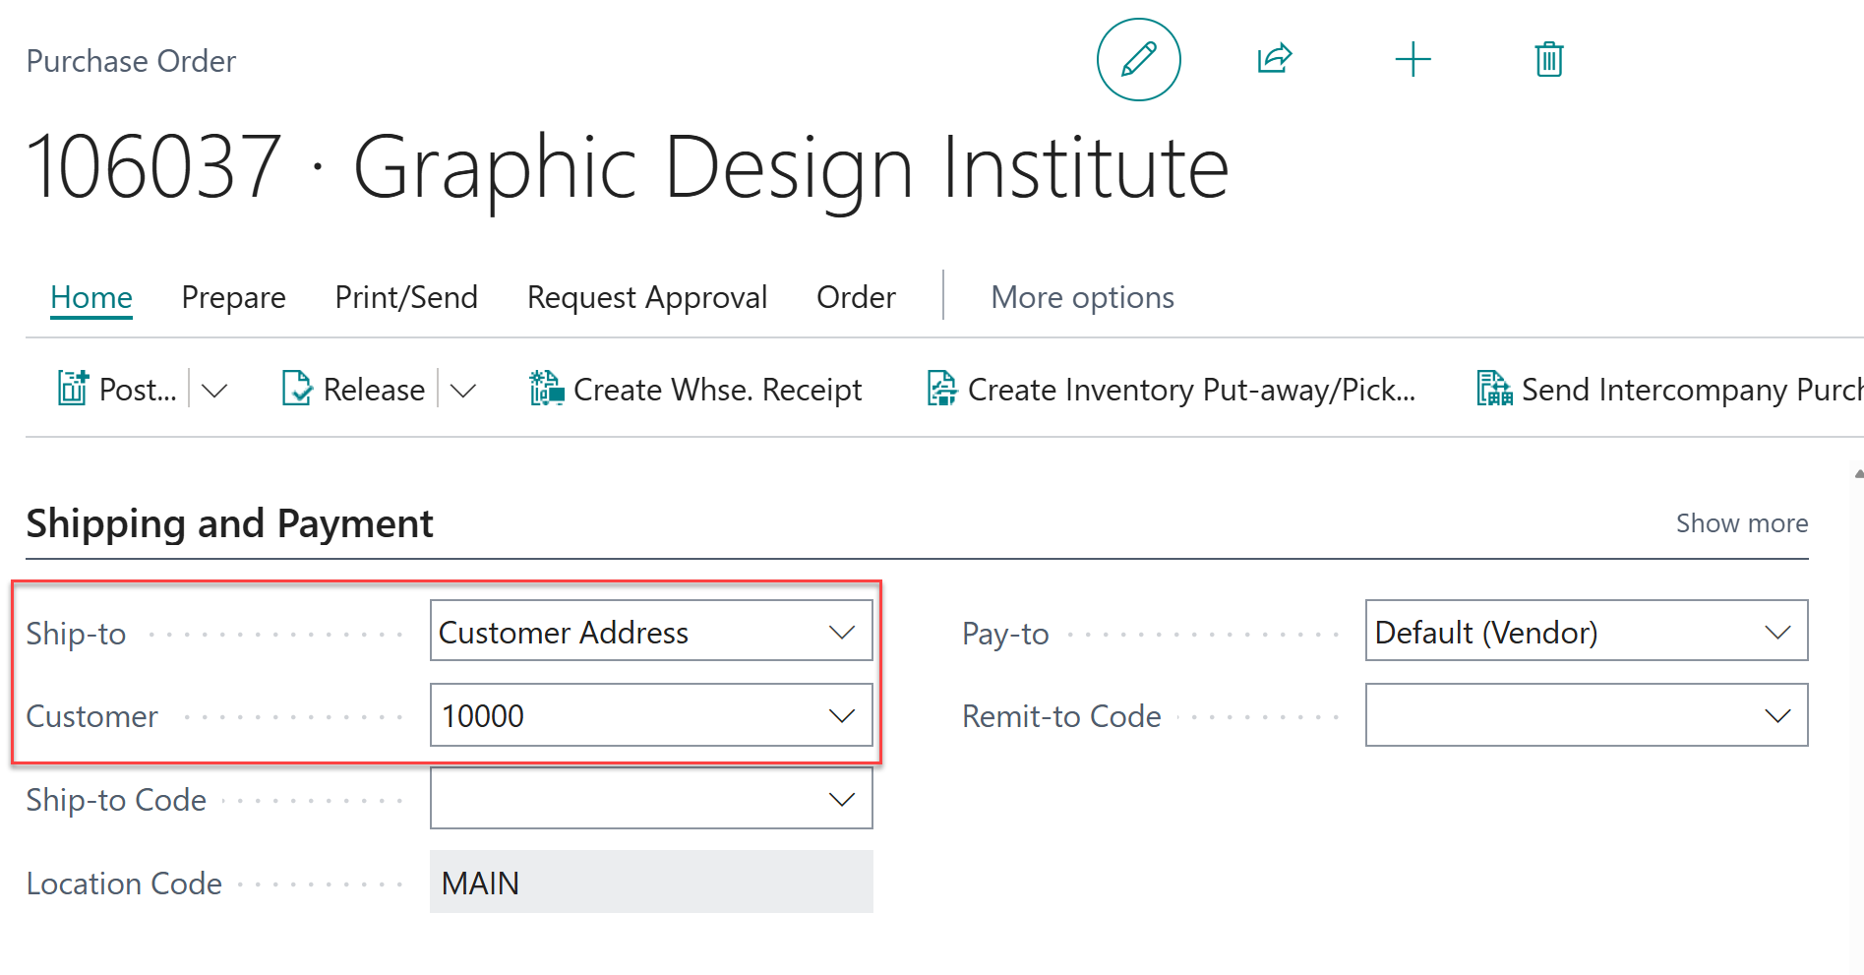This screenshot has width=1864, height=975.
Task: Click the Create Inventory Put-away/Pick icon
Action: pyautogui.click(x=941, y=389)
